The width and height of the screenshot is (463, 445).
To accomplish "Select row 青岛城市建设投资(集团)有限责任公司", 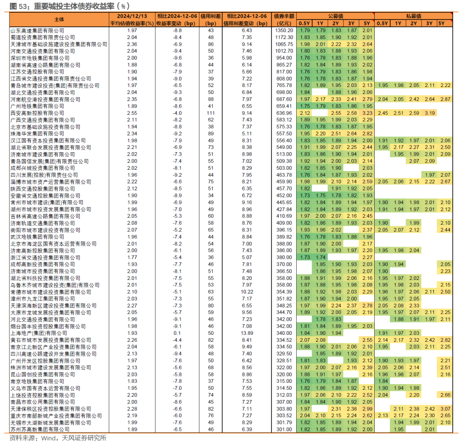I will tap(231, 85).
